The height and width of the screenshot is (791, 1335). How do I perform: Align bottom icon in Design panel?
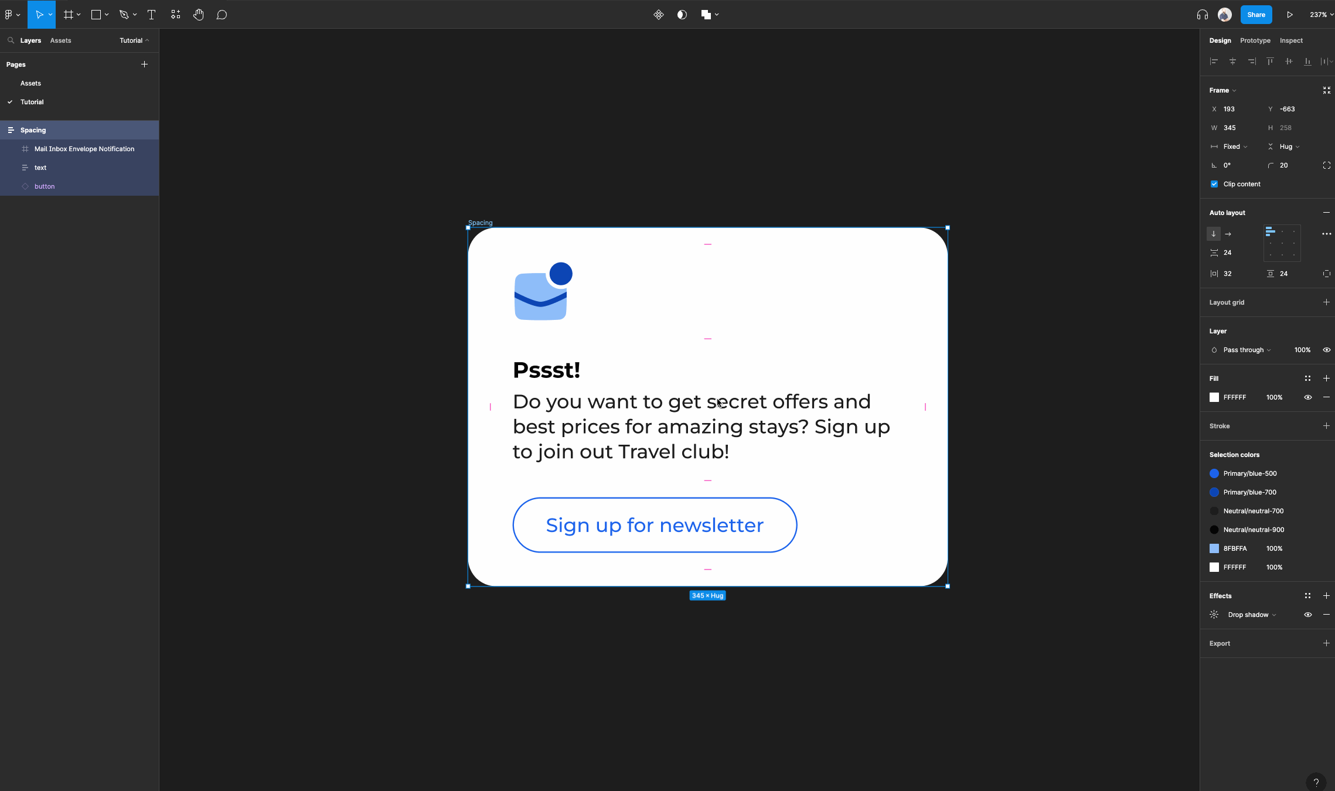[x=1307, y=62]
